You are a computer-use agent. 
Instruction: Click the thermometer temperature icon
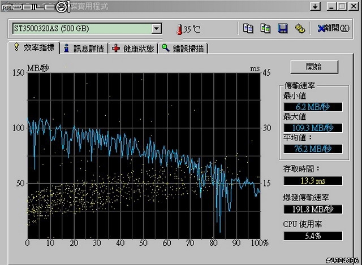tap(179, 29)
